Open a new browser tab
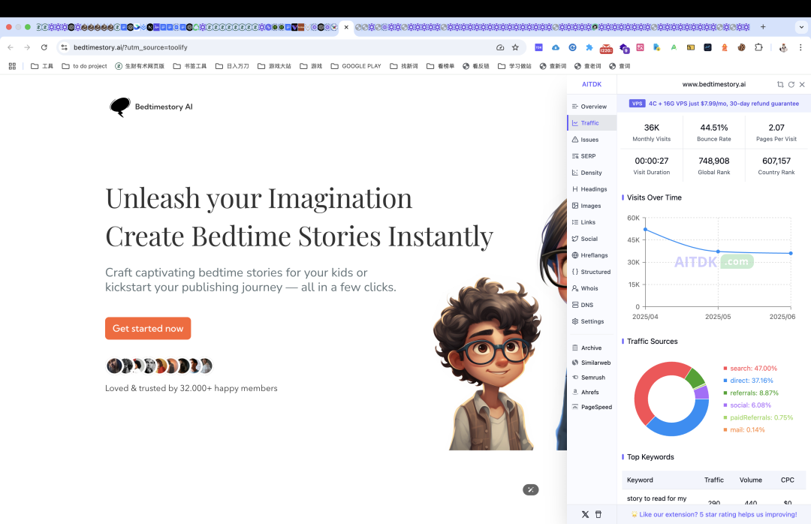The image size is (811, 524). tap(763, 27)
